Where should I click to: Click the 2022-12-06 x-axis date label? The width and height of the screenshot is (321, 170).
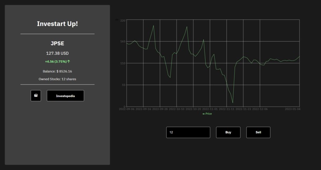pos(260,109)
